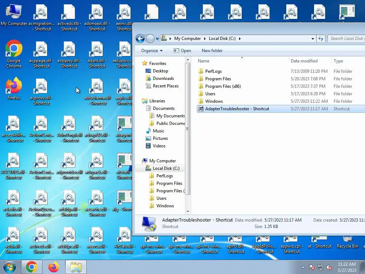Click navigation pane scrollbar down arrow
365x274 pixels.
pyautogui.click(x=187, y=212)
